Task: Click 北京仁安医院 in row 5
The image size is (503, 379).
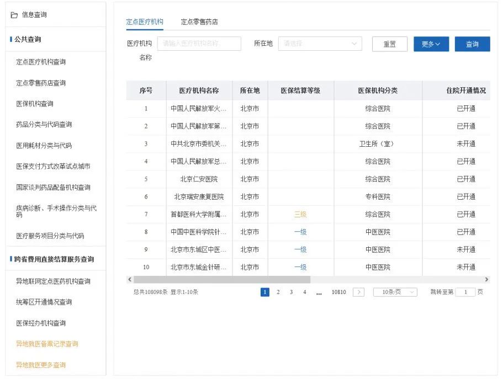Action: click(199, 179)
